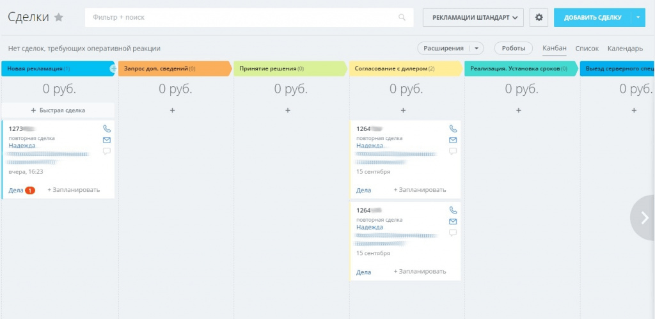655x319 pixels.
Task: Expand the Добавить сделку dropdown arrow
Action: point(637,17)
